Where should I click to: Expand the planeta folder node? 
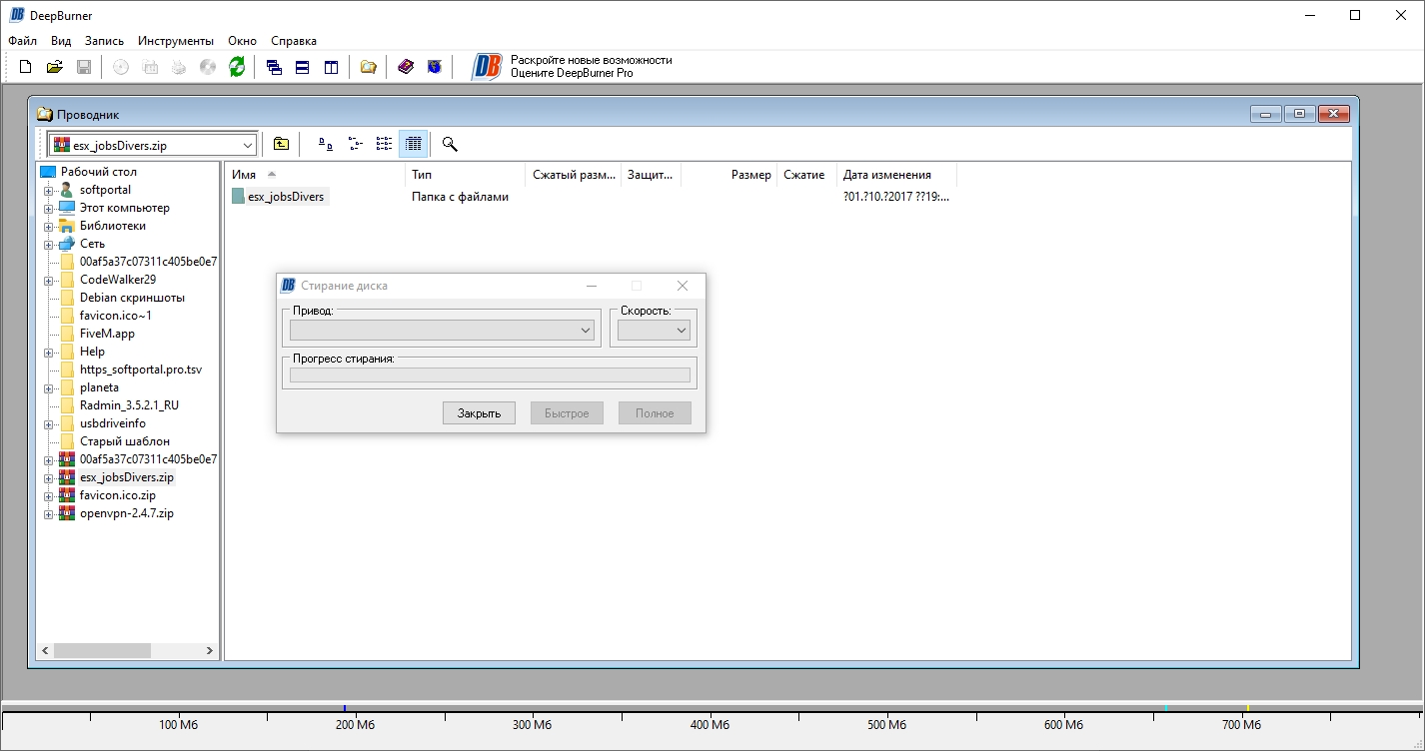coord(47,388)
